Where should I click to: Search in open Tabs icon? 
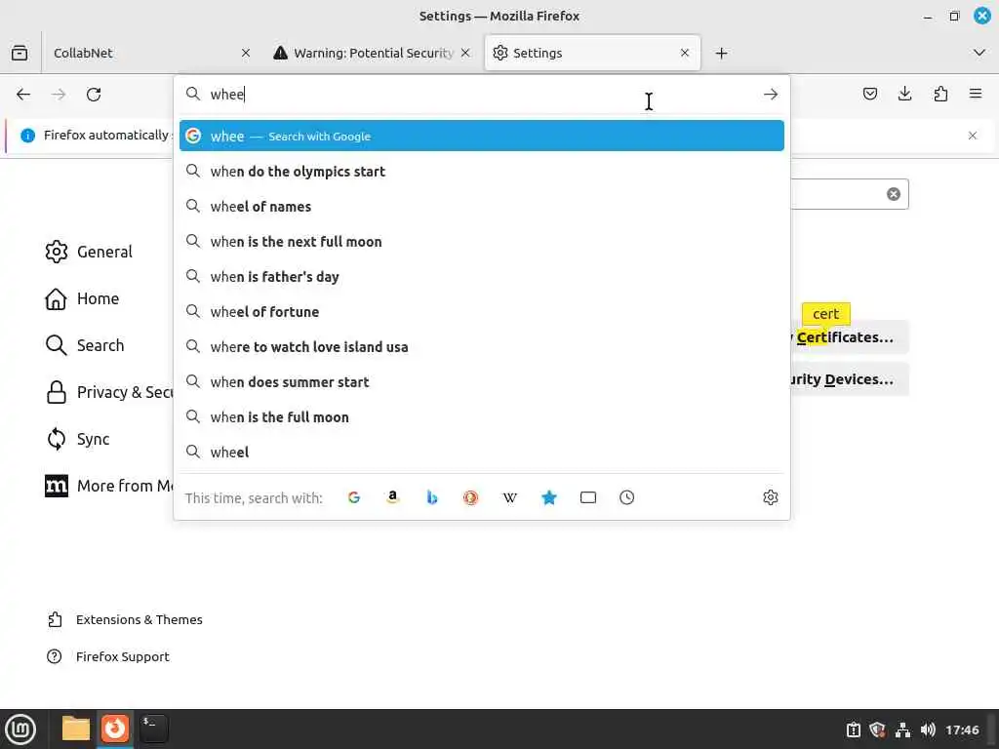(588, 497)
